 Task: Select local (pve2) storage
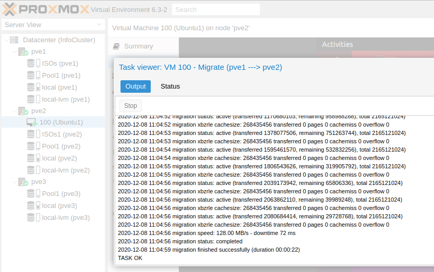click(59, 158)
